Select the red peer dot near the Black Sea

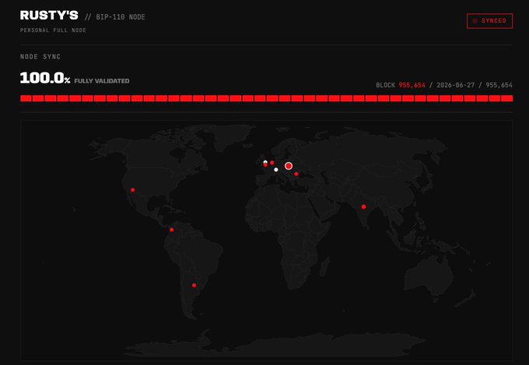296,174
